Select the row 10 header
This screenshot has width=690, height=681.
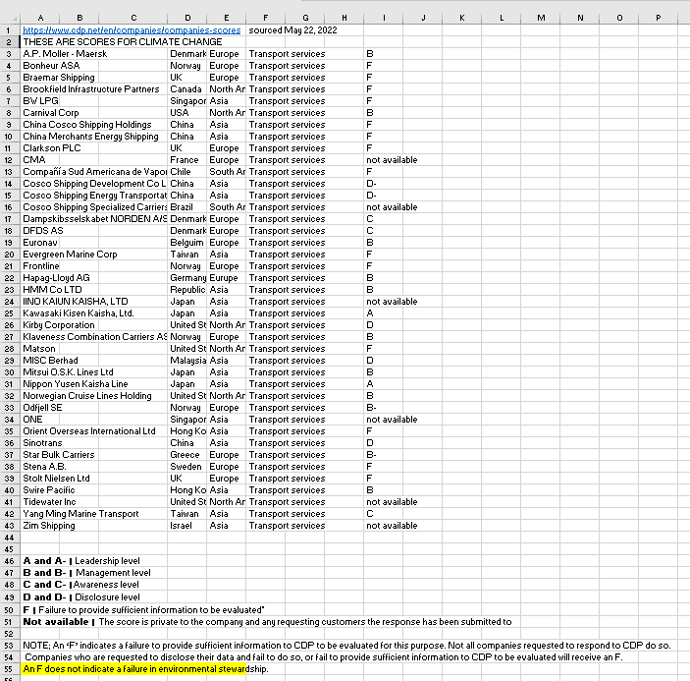(9, 137)
